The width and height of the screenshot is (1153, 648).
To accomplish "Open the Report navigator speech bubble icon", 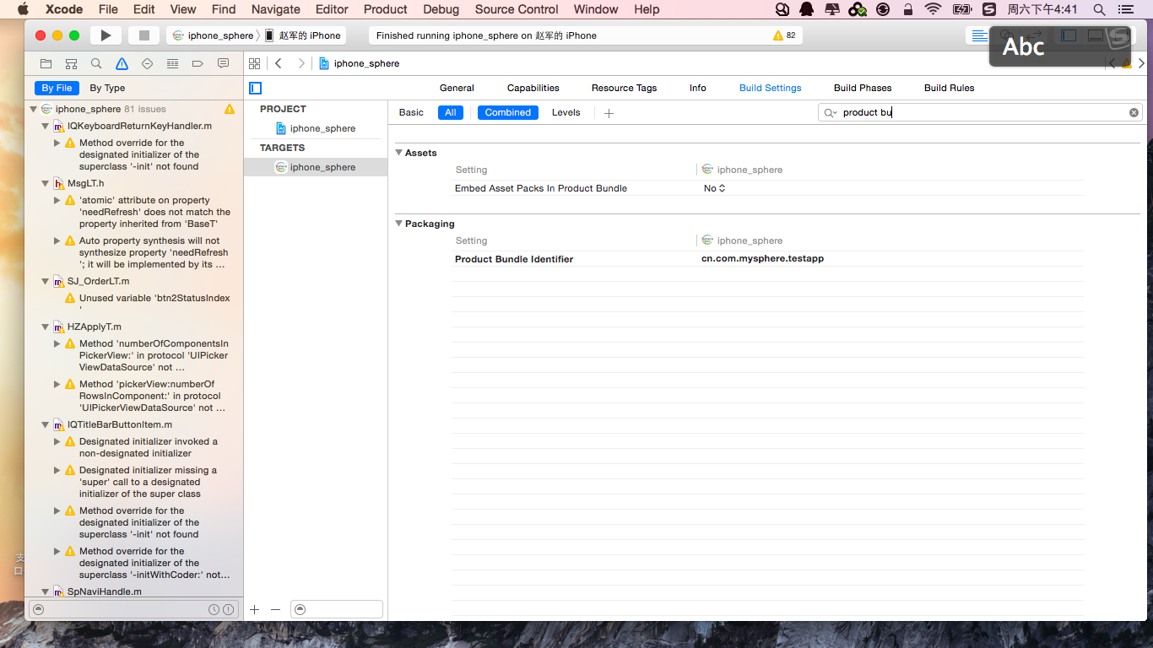I will (223, 63).
